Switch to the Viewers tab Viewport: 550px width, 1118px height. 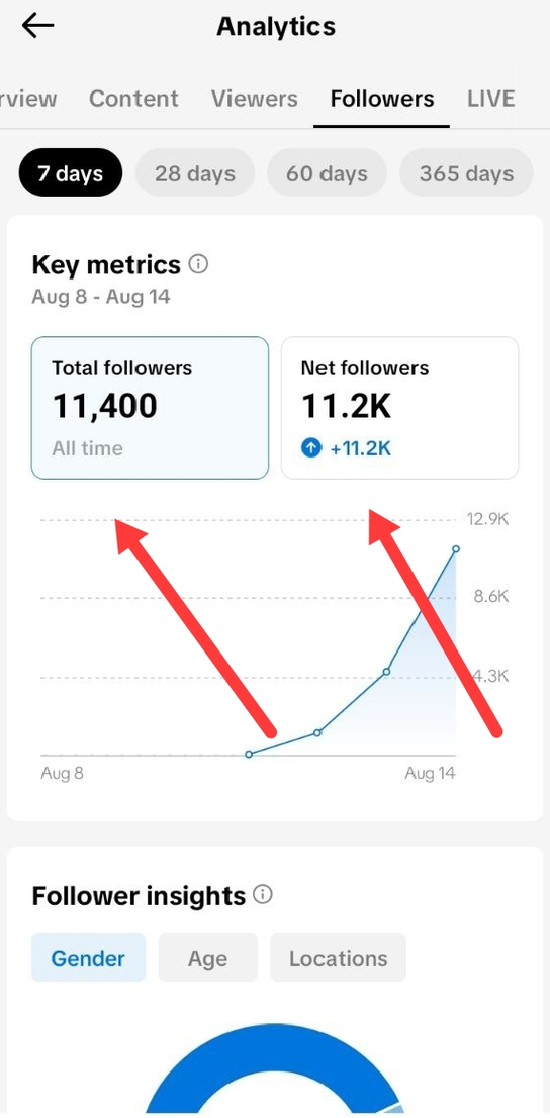coord(254,98)
